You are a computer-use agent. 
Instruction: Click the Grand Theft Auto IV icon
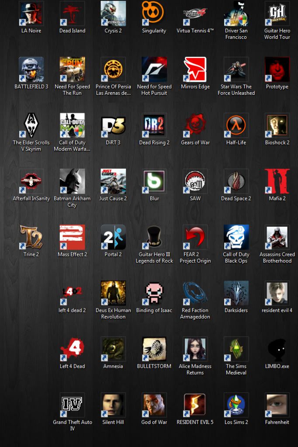(72, 405)
